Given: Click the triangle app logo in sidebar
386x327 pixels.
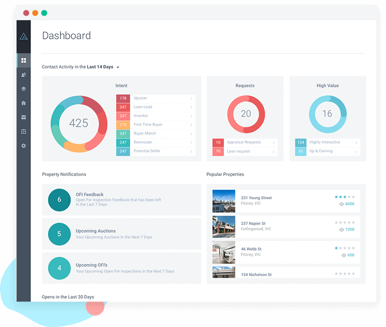Looking at the screenshot, I should 24,36.
